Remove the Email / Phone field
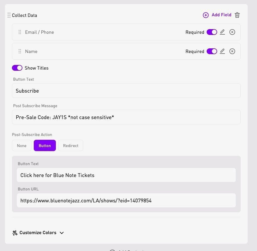 pos(232,32)
